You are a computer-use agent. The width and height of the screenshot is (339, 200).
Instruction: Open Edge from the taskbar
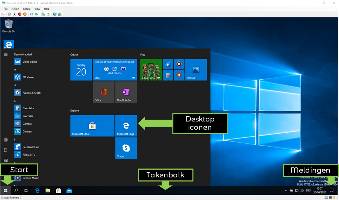coord(37,190)
